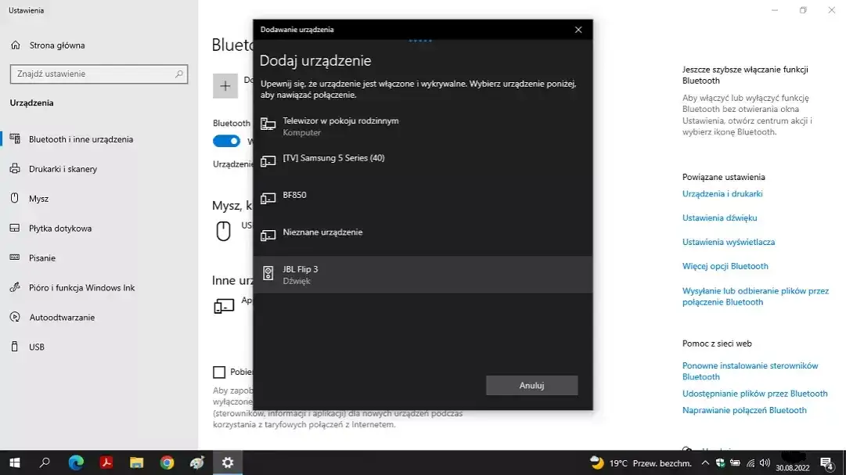
Task: Click the USB sidebar icon
Action: (16, 347)
